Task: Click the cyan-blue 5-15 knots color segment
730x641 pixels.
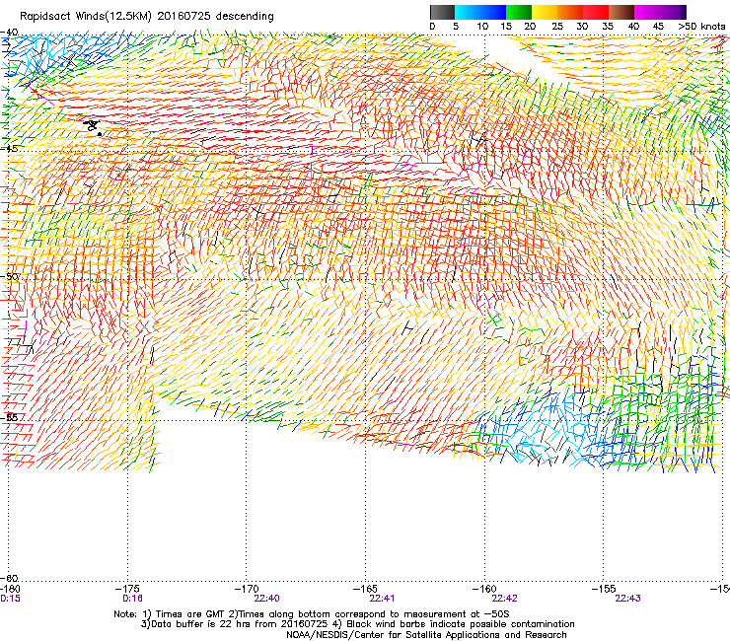Action: (480, 12)
